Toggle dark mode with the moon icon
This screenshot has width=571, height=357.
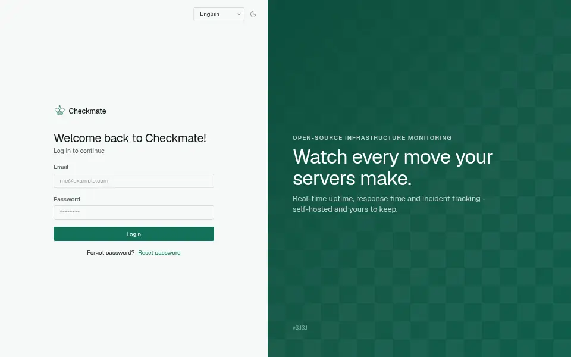(x=253, y=14)
